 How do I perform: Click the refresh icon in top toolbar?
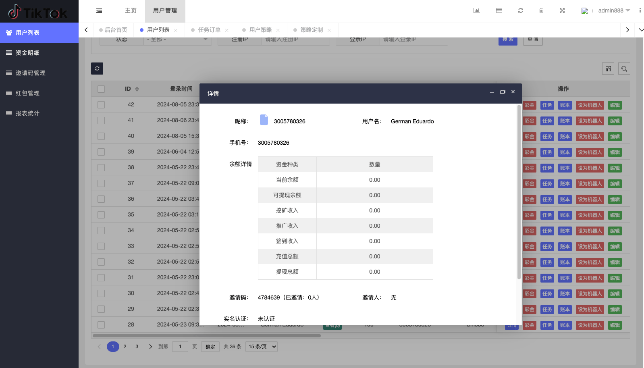tap(521, 11)
